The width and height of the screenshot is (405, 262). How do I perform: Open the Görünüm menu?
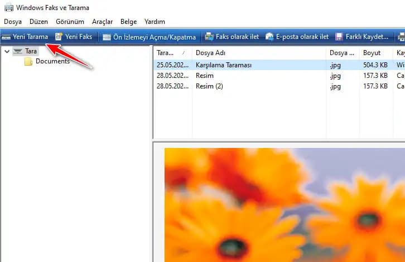pyautogui.click(x=70, y=22)
